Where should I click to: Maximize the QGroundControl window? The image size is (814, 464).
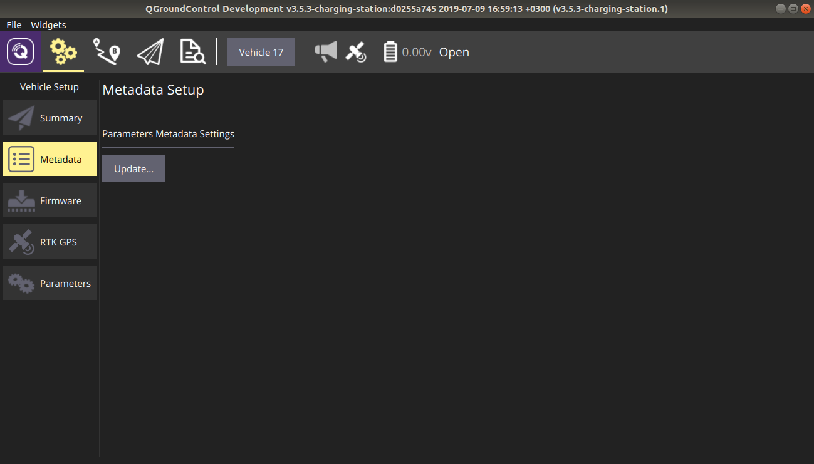(x=793, y=8)
